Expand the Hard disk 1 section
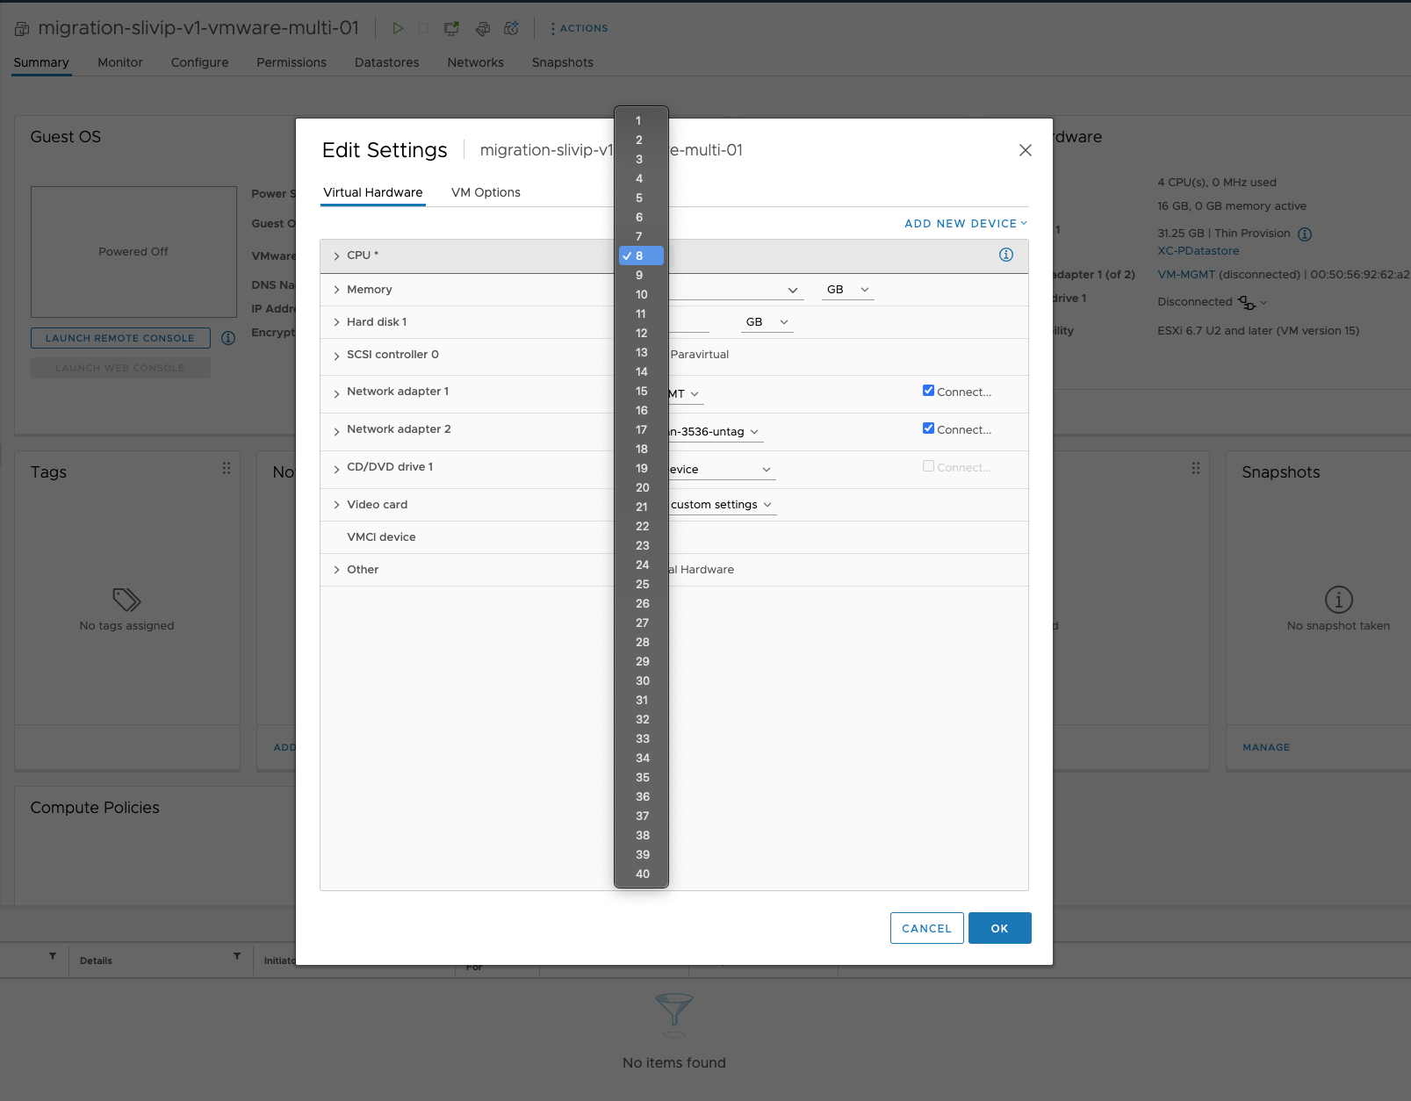Image resolution: width=1411 pixels, height=1101 pixels. (336, 321)
